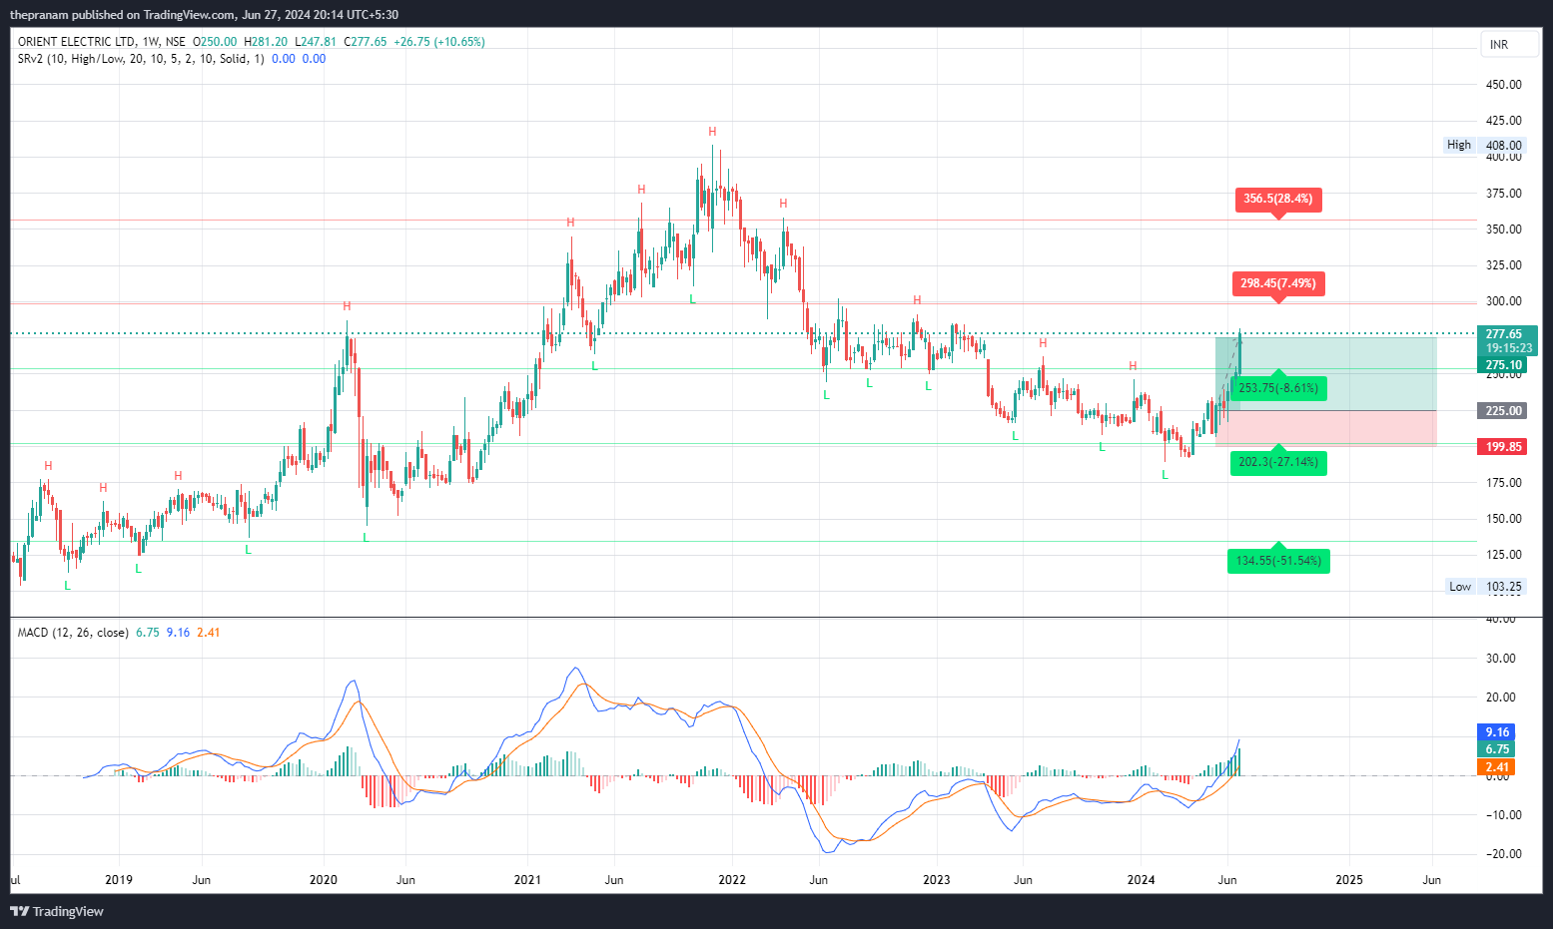Click the blue MACD value 9.16 axis tag
Screen dimensions: 1553x929
click(1496, 732)
